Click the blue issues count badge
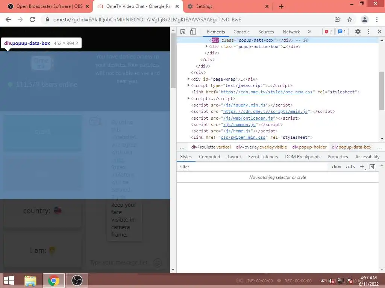This screenshot has height=288, width=385. [342, 31]
